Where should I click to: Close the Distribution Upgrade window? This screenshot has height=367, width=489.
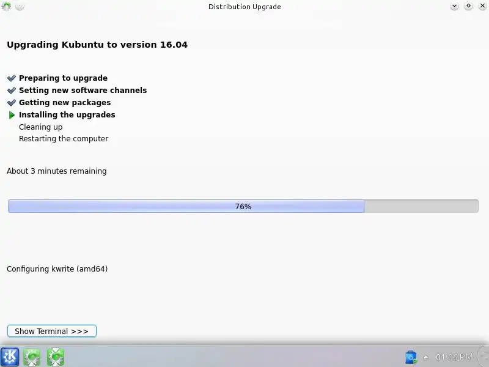click(482, 6)
